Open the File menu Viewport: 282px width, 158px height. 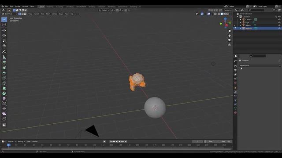click(x=7, y=6)
